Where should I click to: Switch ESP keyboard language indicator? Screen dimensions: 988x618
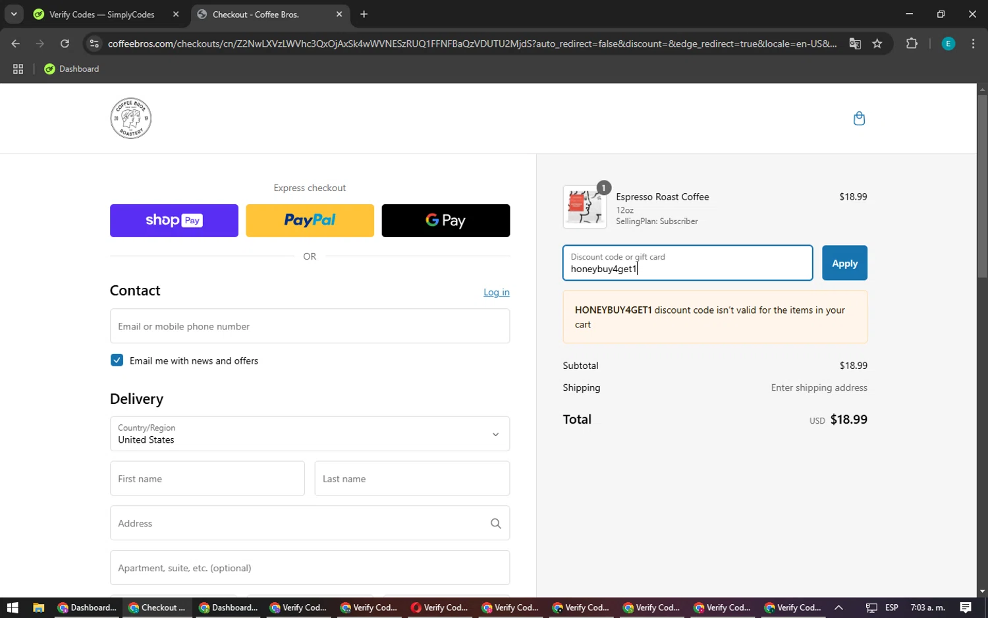(892, 607)
